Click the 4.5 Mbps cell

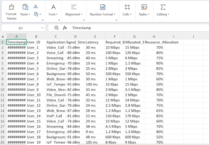(115, 127)
